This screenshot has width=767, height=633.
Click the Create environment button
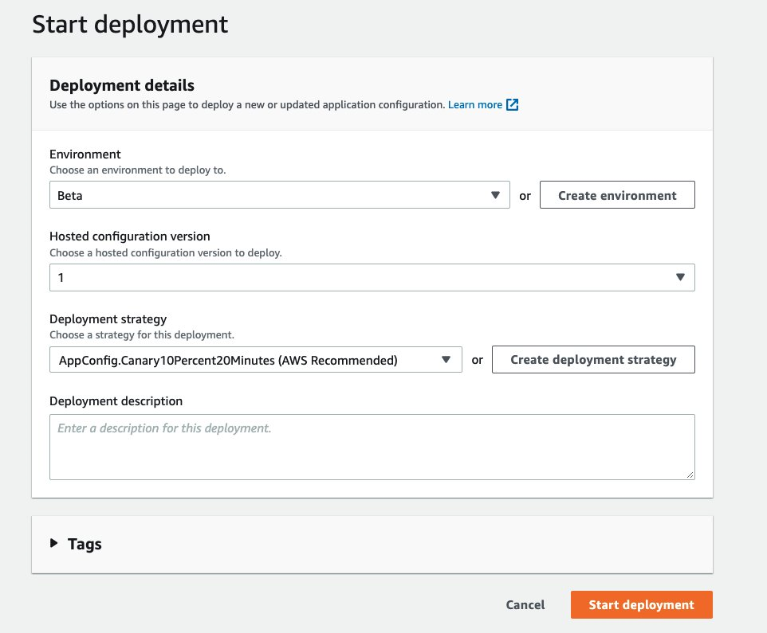point(617,194)
